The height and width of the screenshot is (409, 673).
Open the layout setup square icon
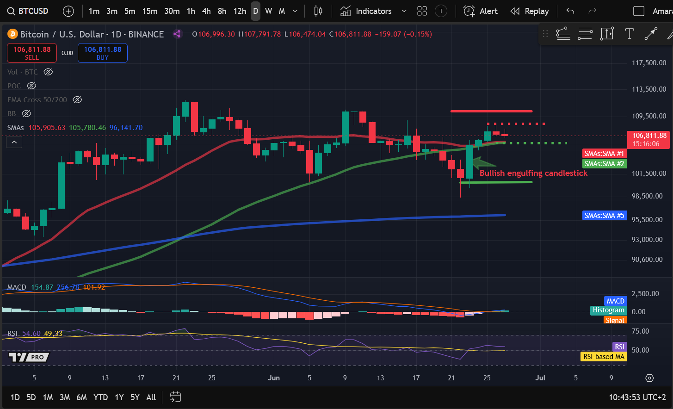click(639, 11)
